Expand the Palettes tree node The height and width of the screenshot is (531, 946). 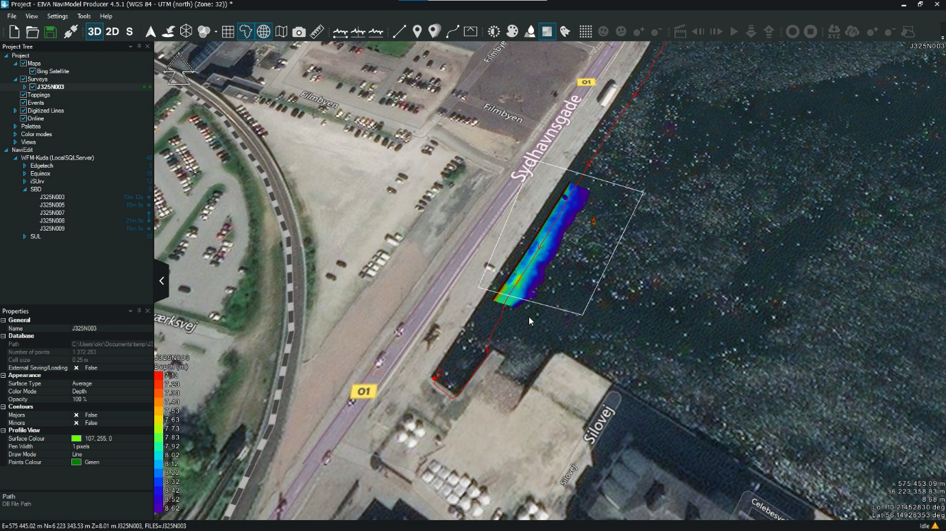(15, 127)
